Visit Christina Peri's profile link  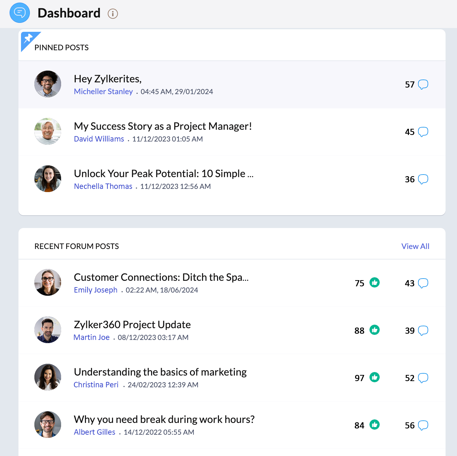pyautogui.click(x=96, y=385)
